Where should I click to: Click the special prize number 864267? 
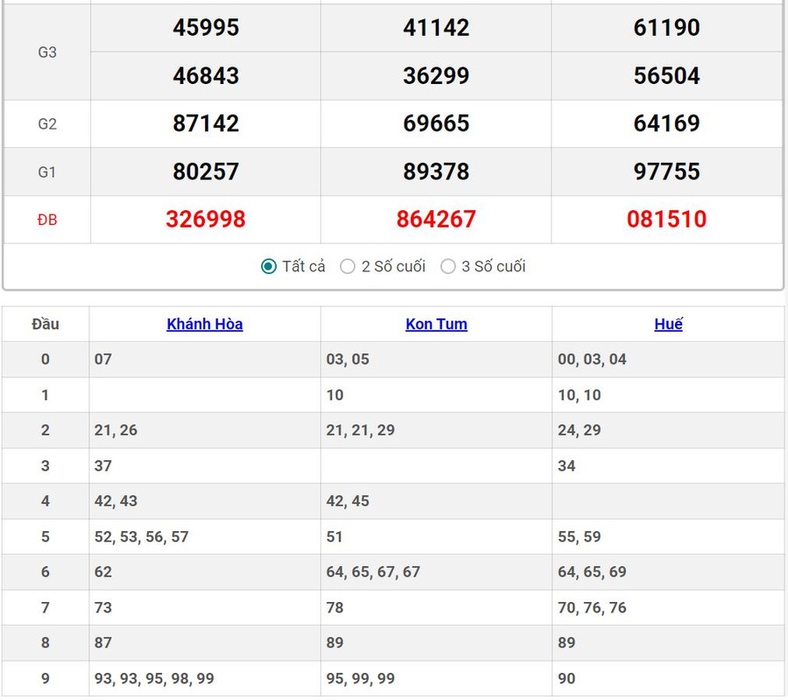[436, 220]
